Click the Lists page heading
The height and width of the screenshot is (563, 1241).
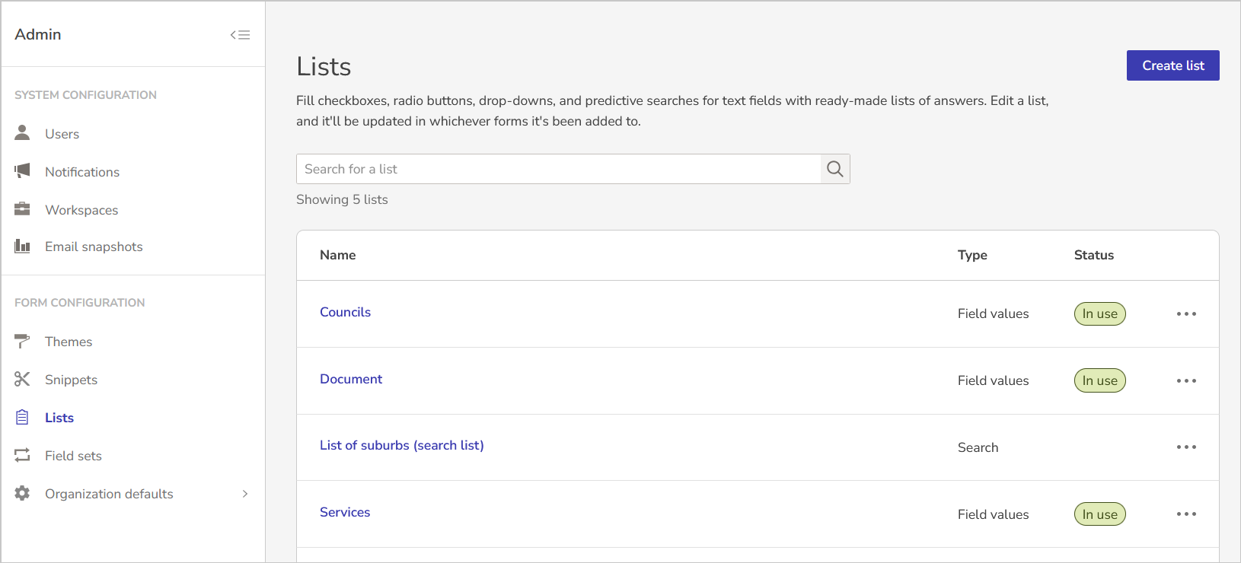pos(324,67)
